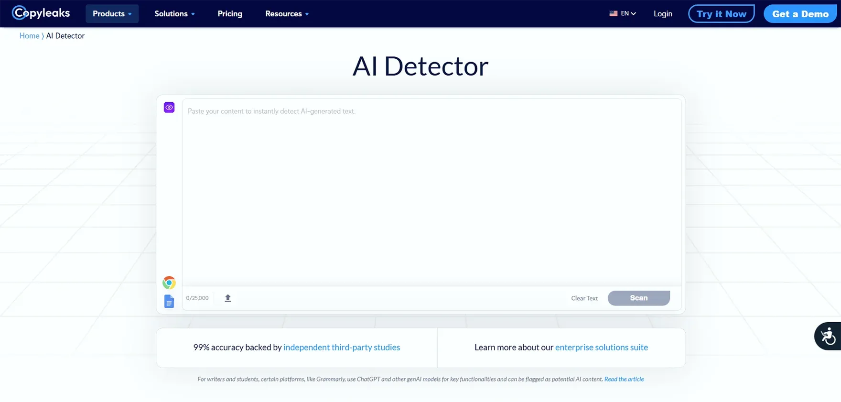Open the Chrome extension icon

click(x=169, y=282)
